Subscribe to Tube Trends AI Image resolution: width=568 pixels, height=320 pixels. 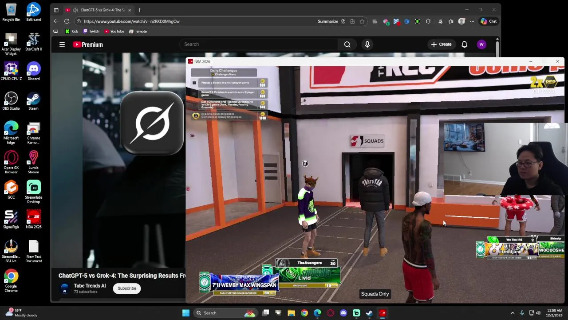127,288
